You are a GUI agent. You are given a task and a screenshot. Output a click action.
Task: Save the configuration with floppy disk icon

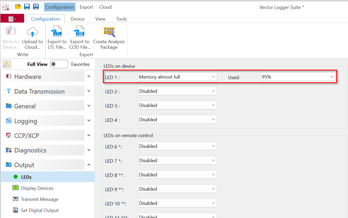[27, 7]
